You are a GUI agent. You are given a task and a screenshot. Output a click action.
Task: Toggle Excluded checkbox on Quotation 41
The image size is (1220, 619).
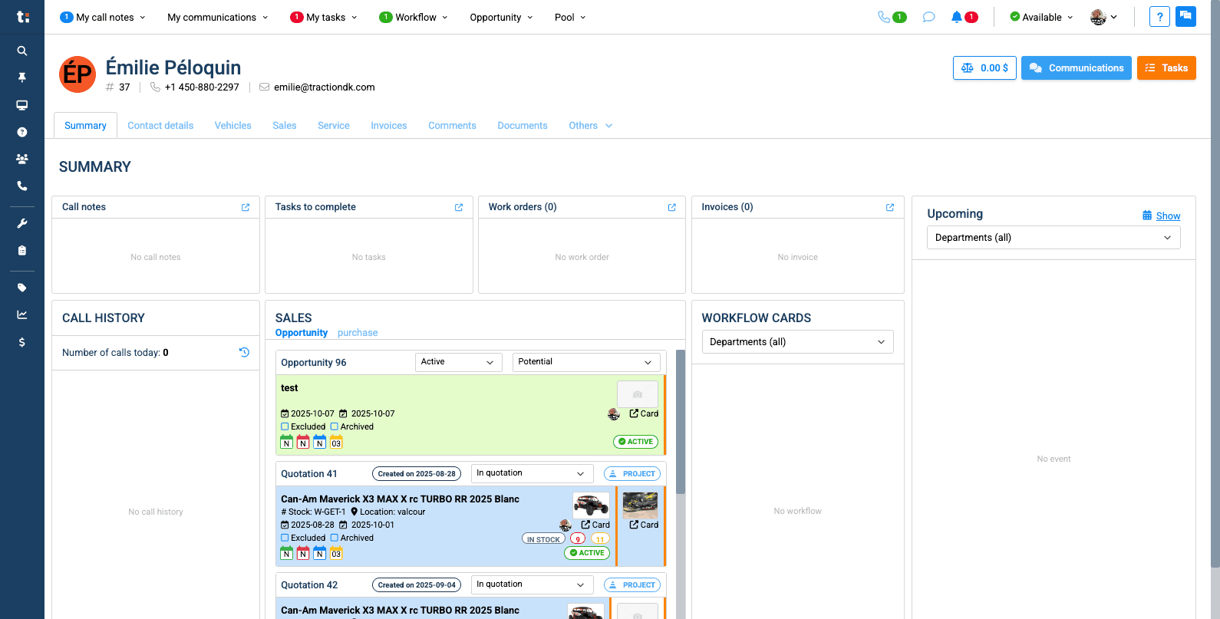pyautogui.click(x=285, y=538)
